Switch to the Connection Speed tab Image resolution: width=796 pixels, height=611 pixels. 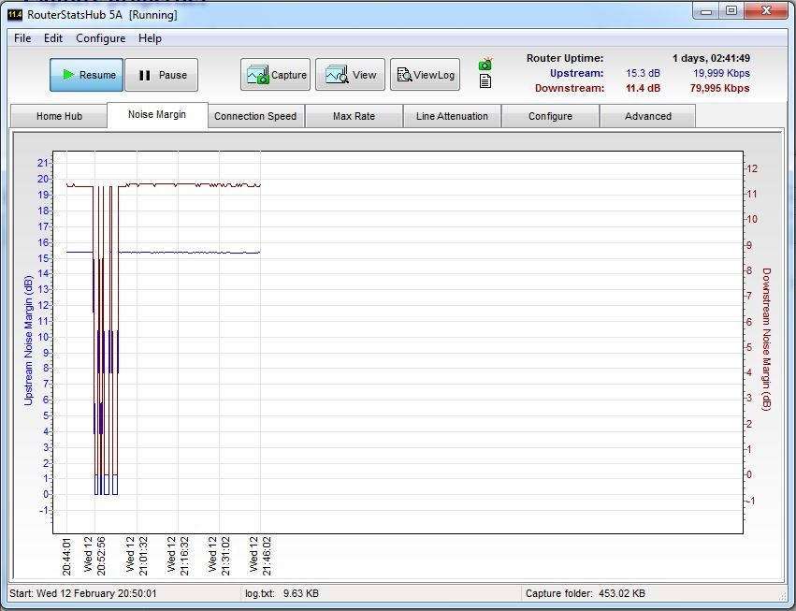pos(255,116)
